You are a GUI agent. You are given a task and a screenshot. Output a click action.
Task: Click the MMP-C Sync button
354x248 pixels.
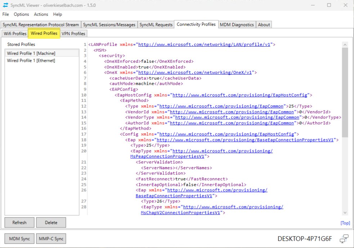click(51, 239)
